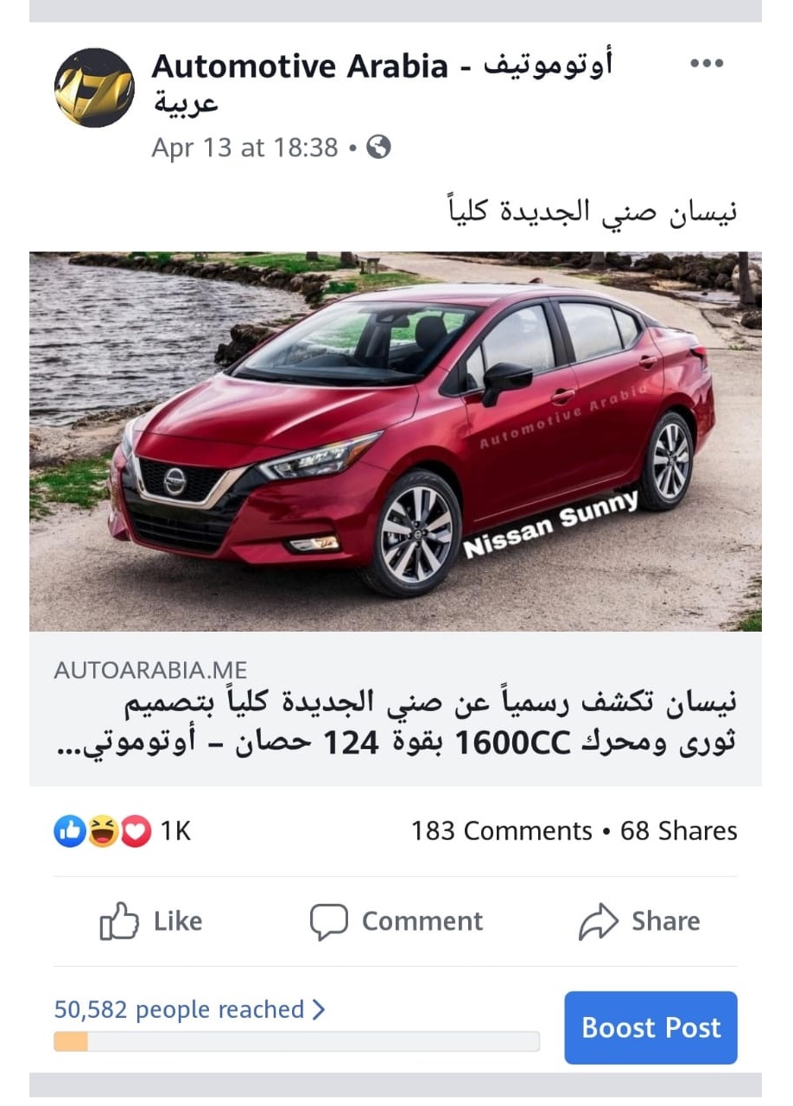View the 1K reactions count

[175, 831]
